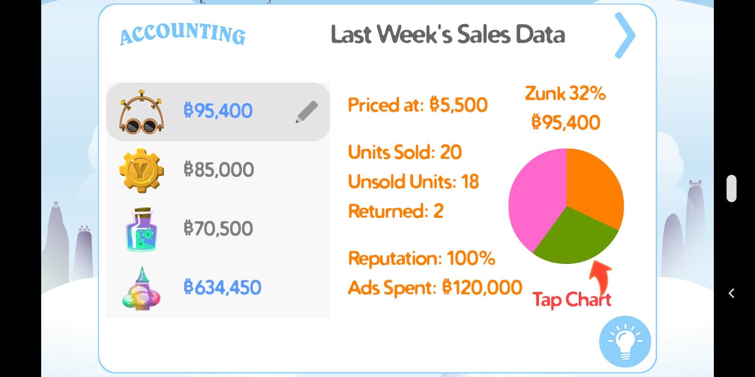Click the side scroll handle pill
This screenshot has width=755, height=377.
(x=732, y=188)
